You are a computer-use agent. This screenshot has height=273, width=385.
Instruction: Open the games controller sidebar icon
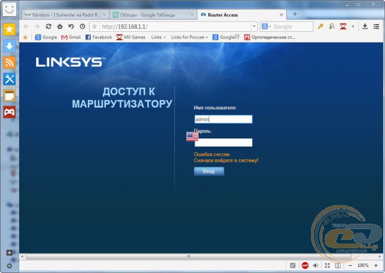pyautogui.click(x=10, y=112)
